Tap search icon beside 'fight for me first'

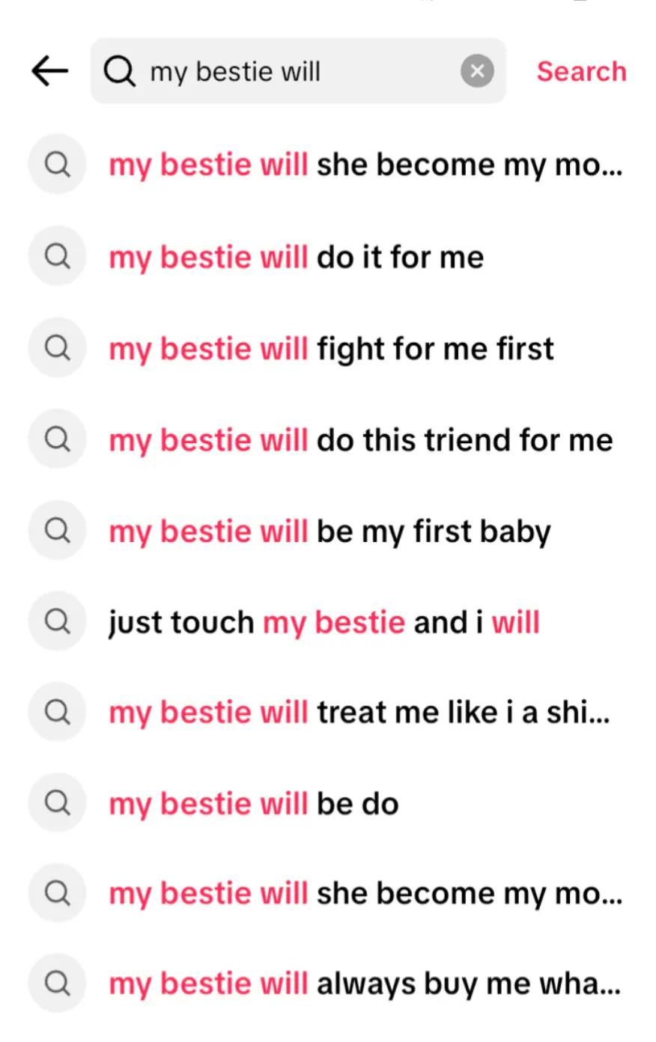tap(58, 347)
